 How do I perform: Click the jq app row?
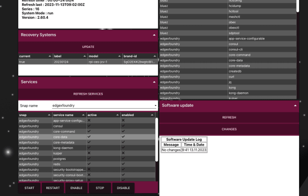(x=228, y=82)
